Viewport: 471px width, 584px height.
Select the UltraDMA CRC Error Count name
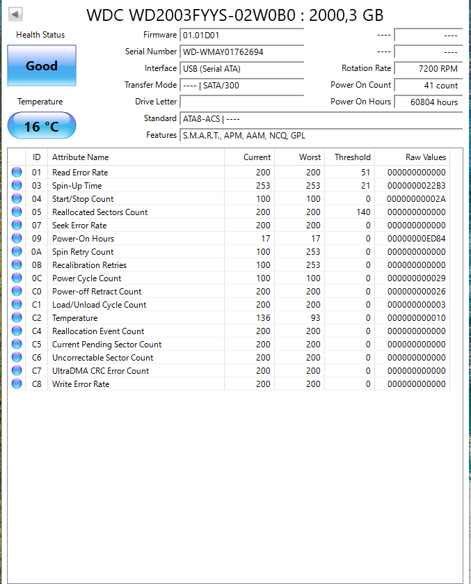[x=100, y=370]
